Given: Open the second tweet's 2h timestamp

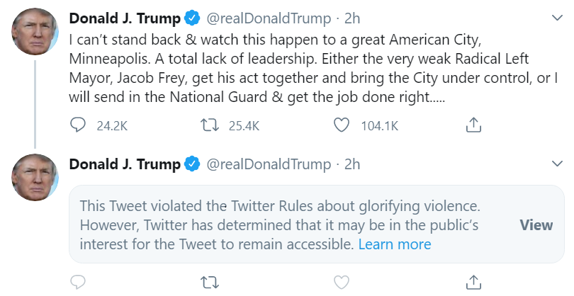Looking at the screenshot, I should [x=352, y=165].
